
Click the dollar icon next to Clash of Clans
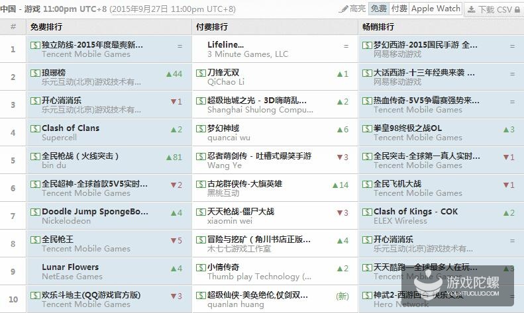(x=35, y=128)
